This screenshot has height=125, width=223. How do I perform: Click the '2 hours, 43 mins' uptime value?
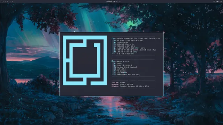click(x=126, y=84)
